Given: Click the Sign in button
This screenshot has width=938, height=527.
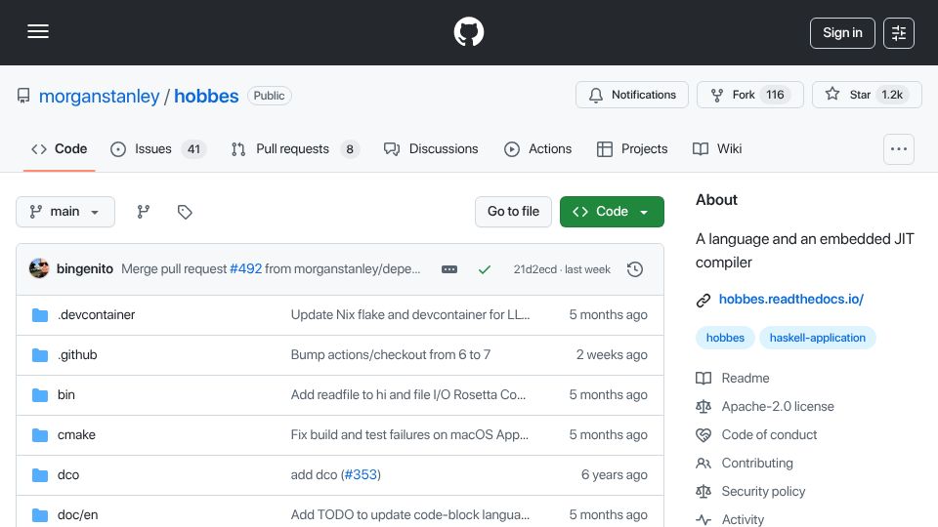Looking at the screenshot, I should 842,33.
